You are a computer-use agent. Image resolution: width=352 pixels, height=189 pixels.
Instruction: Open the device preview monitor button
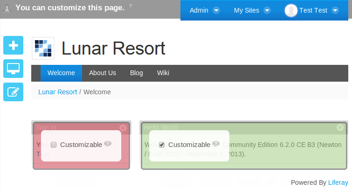[x=13, y=69]
